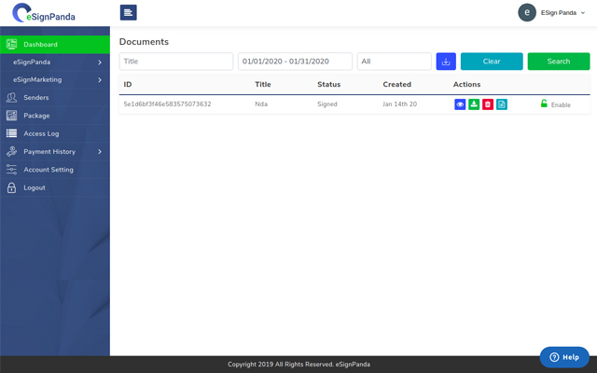View the Nda document with eye icon
The width and height of the screenshot is (597, 373).
point(460,104)
